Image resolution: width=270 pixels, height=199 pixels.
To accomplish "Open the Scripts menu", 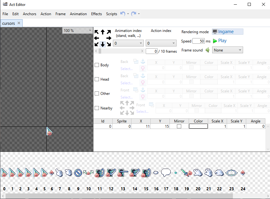I will point(111,14).
